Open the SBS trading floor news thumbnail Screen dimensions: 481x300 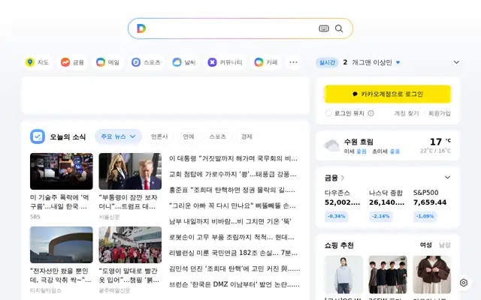(62, 172)
